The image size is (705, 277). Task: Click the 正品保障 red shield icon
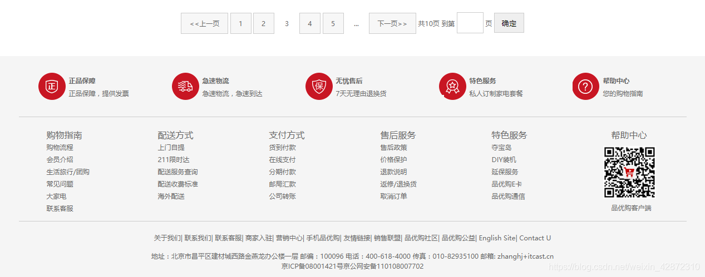pyautogui.click(x=52, y=87)
